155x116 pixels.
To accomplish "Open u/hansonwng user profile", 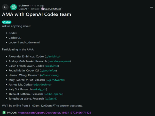I will 50,75.
